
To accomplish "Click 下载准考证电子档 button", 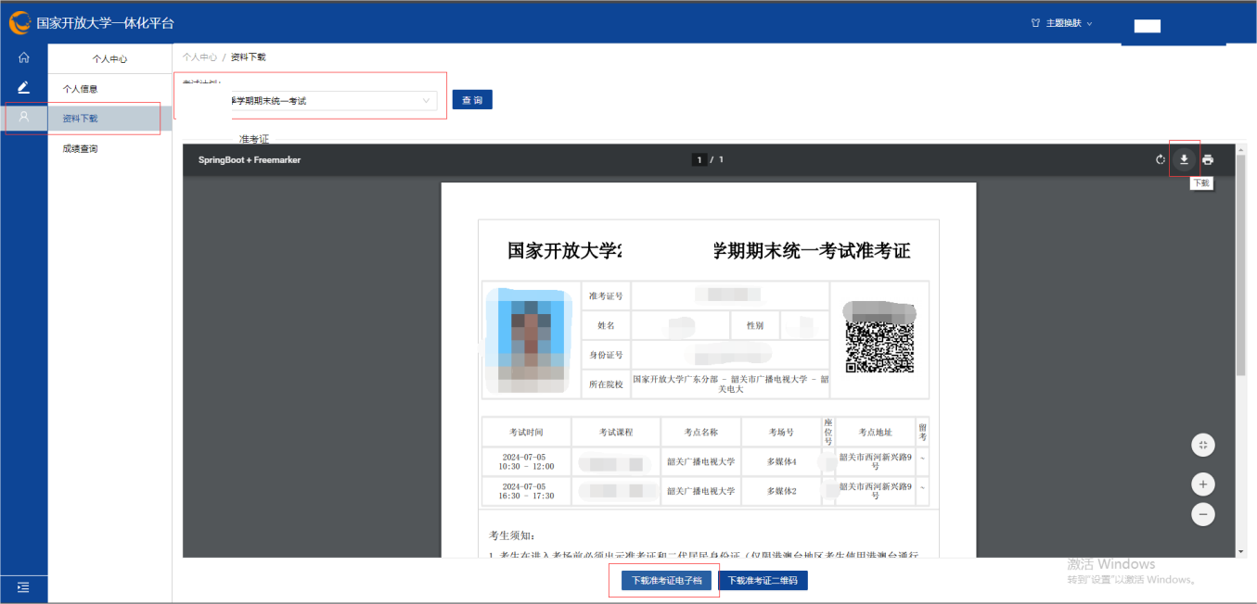I will click(666, 581).
